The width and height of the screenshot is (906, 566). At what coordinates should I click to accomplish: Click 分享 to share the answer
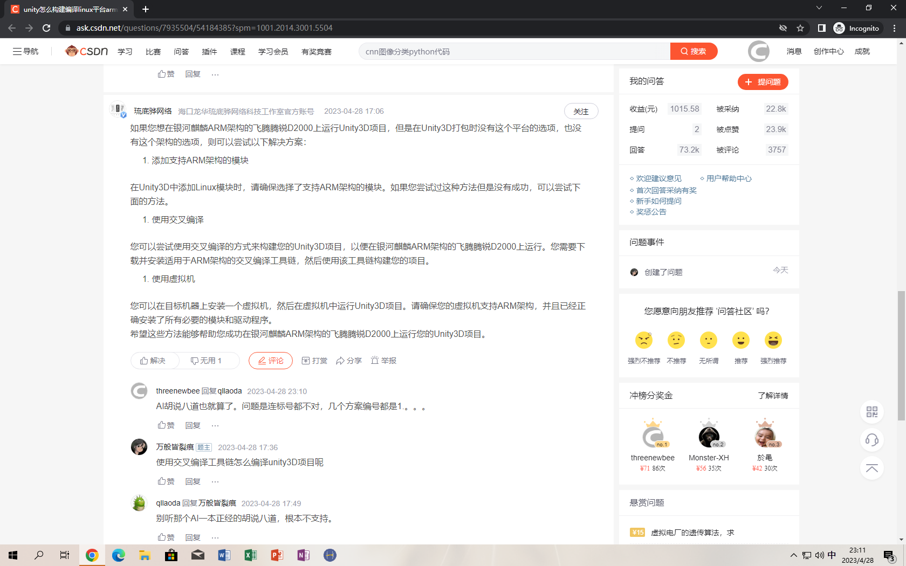[349, 361]
